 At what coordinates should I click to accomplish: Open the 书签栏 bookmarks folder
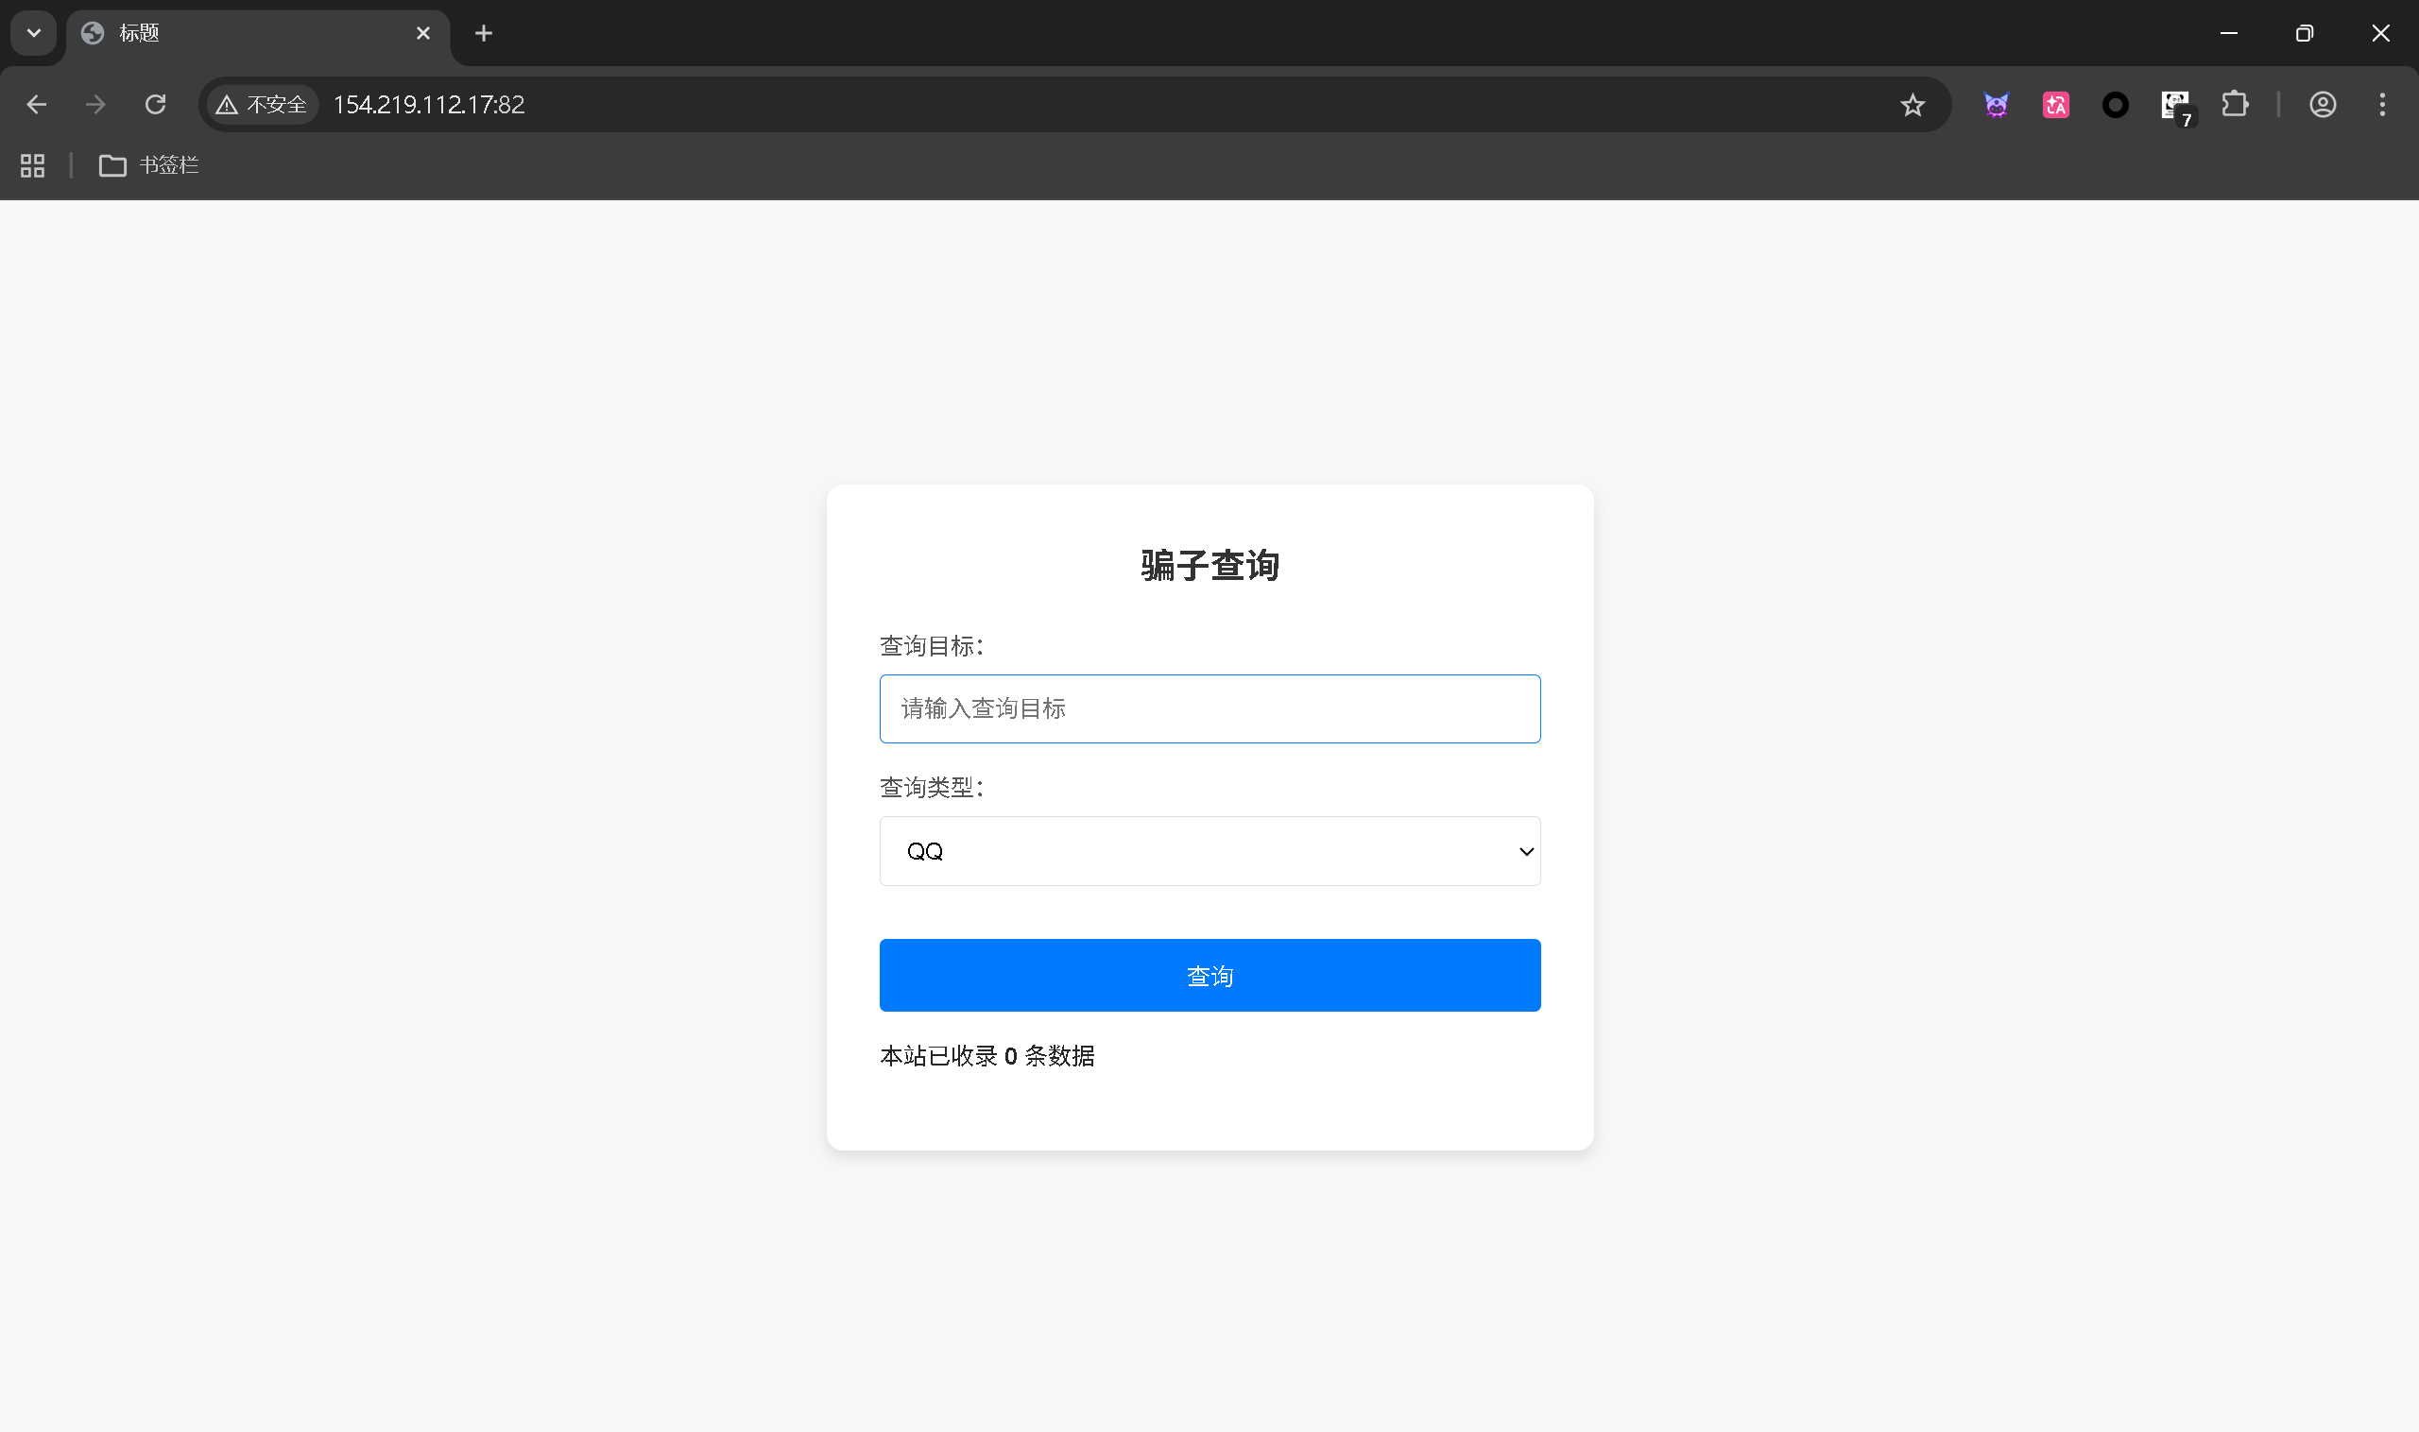click(149, 166)
